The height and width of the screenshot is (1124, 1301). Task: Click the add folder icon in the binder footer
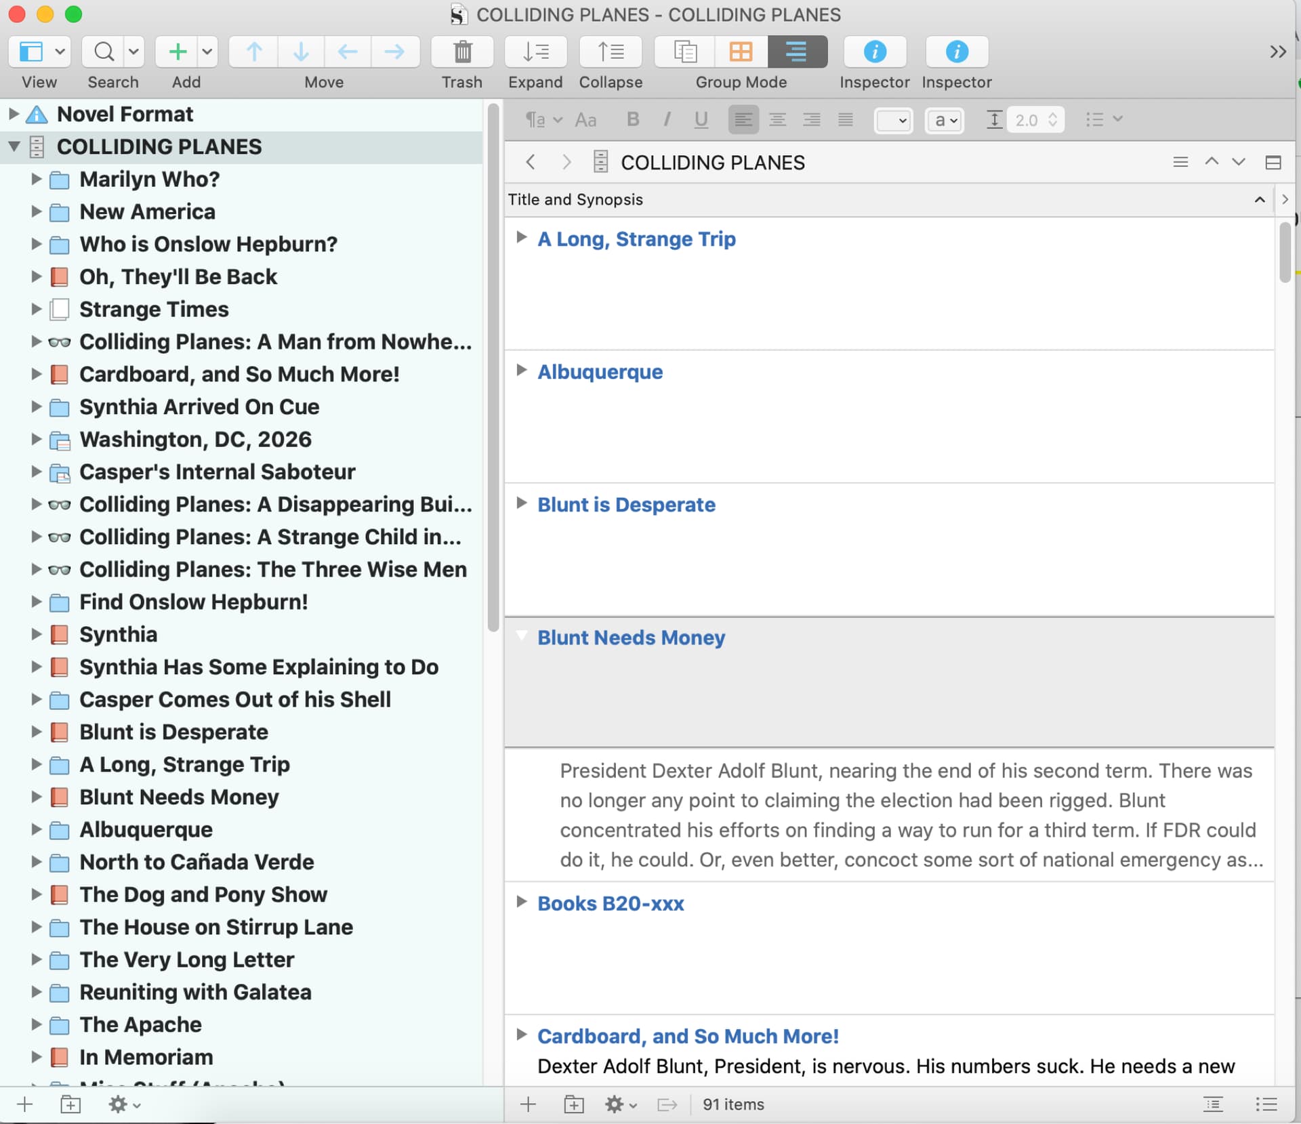[70, 1104]
